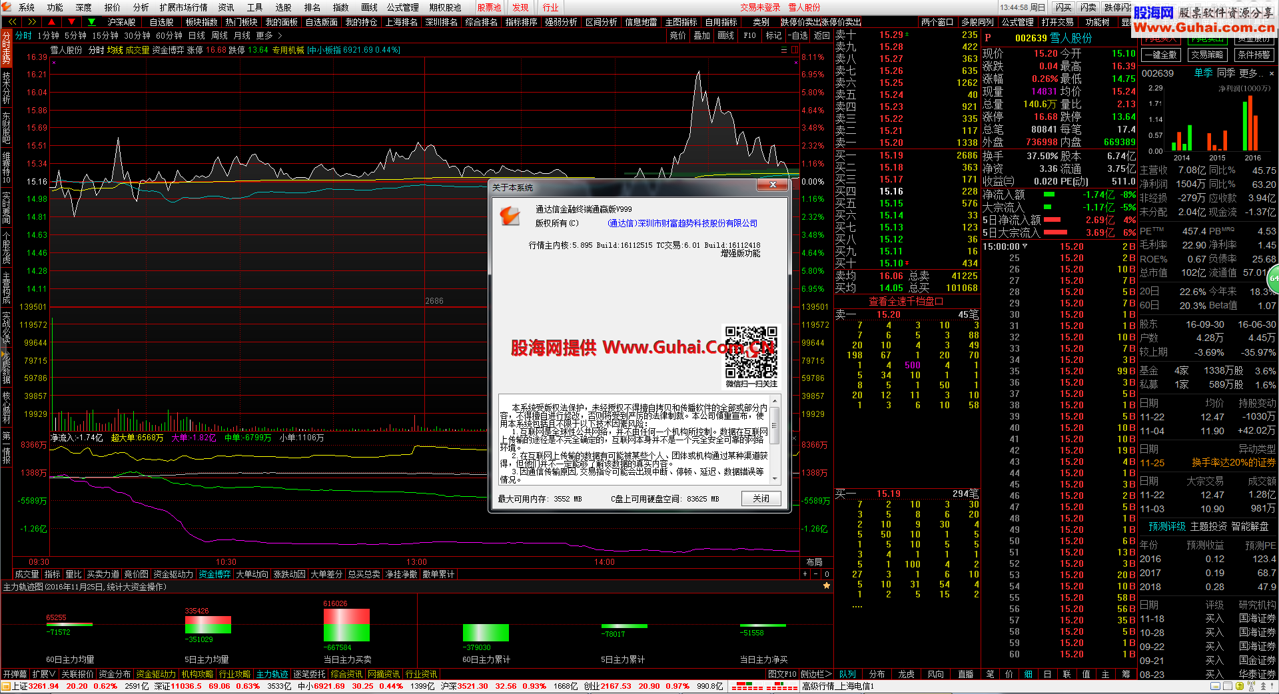Click the 画线 drawing toolbar button above chart
Viewport: 1279px width, 694px height.
tap(725, 35)
